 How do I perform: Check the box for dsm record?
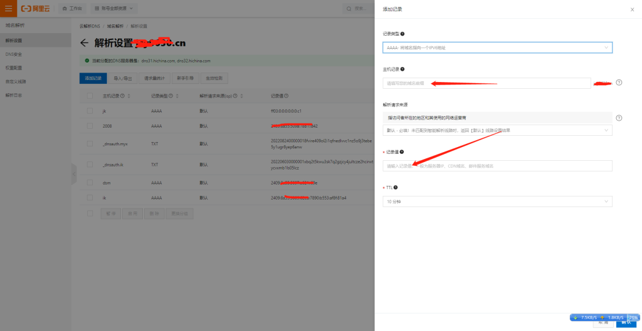coord(90,182)
